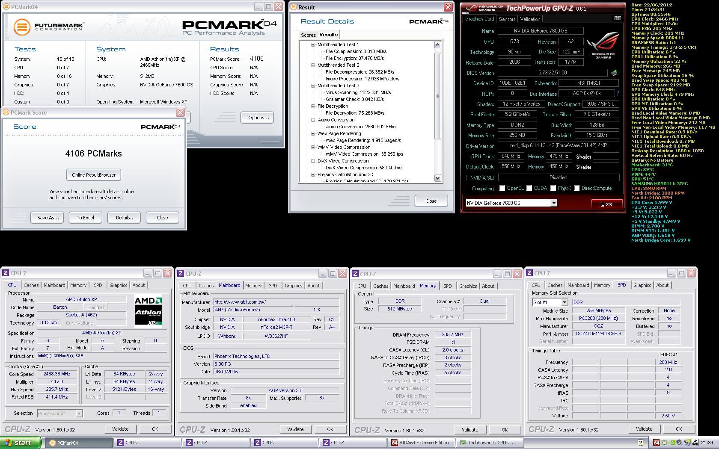719x449 pixels.
Task: Click the Result details scrollbar up arrow
Action: point(437,44)
